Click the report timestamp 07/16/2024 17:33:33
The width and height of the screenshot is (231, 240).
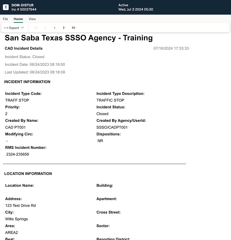point(171,49)
